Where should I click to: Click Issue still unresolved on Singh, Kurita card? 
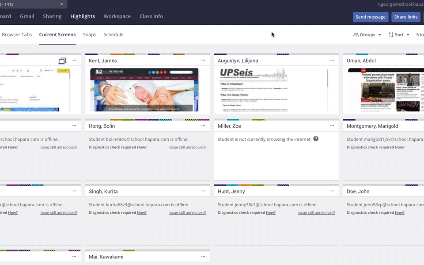click(188, 212)
